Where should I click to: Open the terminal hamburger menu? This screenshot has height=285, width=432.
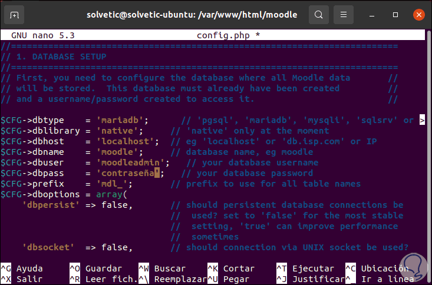click(344, 14)
